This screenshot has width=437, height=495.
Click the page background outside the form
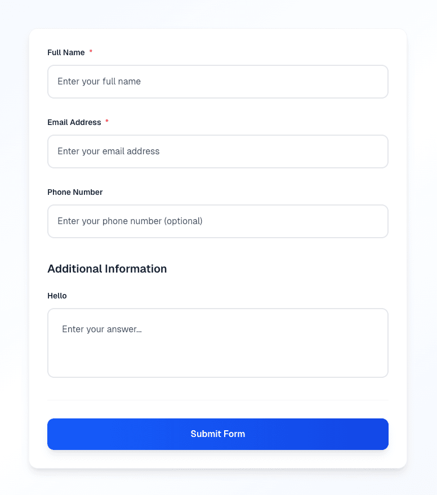click(x=14, y=248)
